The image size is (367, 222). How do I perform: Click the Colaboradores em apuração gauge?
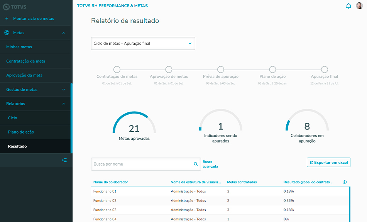tap(307, 126)
